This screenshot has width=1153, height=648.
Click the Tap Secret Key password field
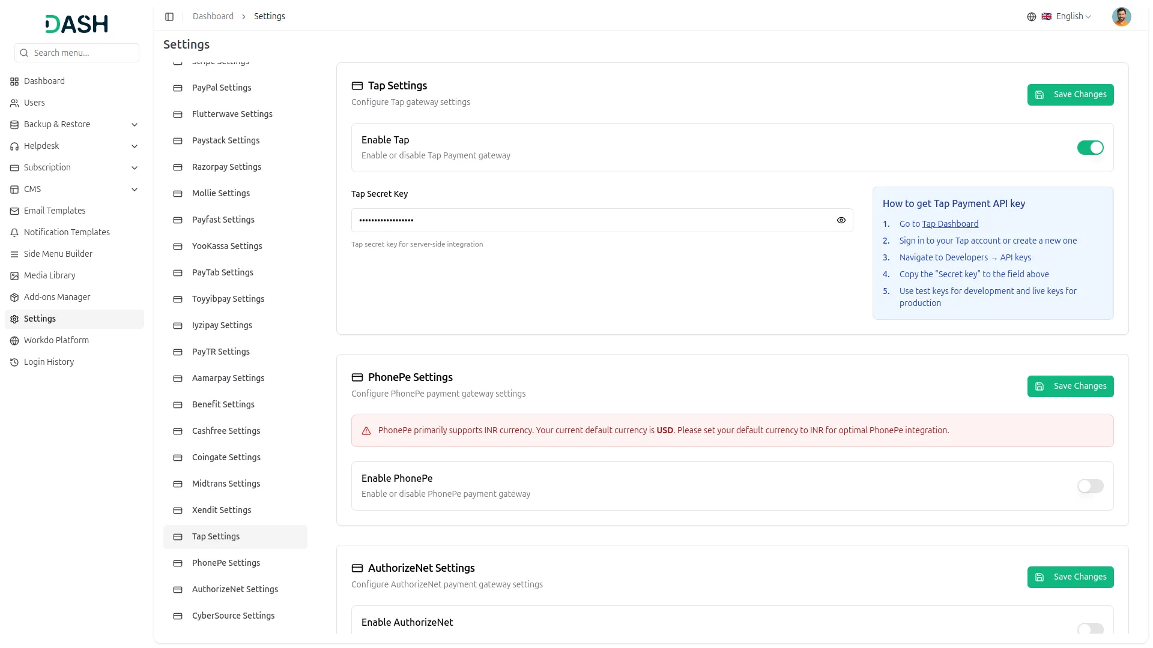(602, 220)
